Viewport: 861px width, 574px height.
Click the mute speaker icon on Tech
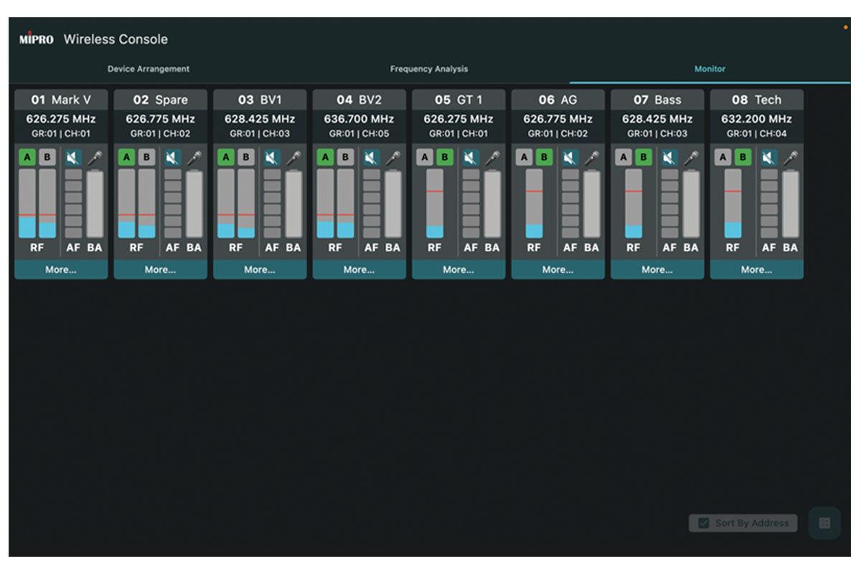click(x=768, y=158)
